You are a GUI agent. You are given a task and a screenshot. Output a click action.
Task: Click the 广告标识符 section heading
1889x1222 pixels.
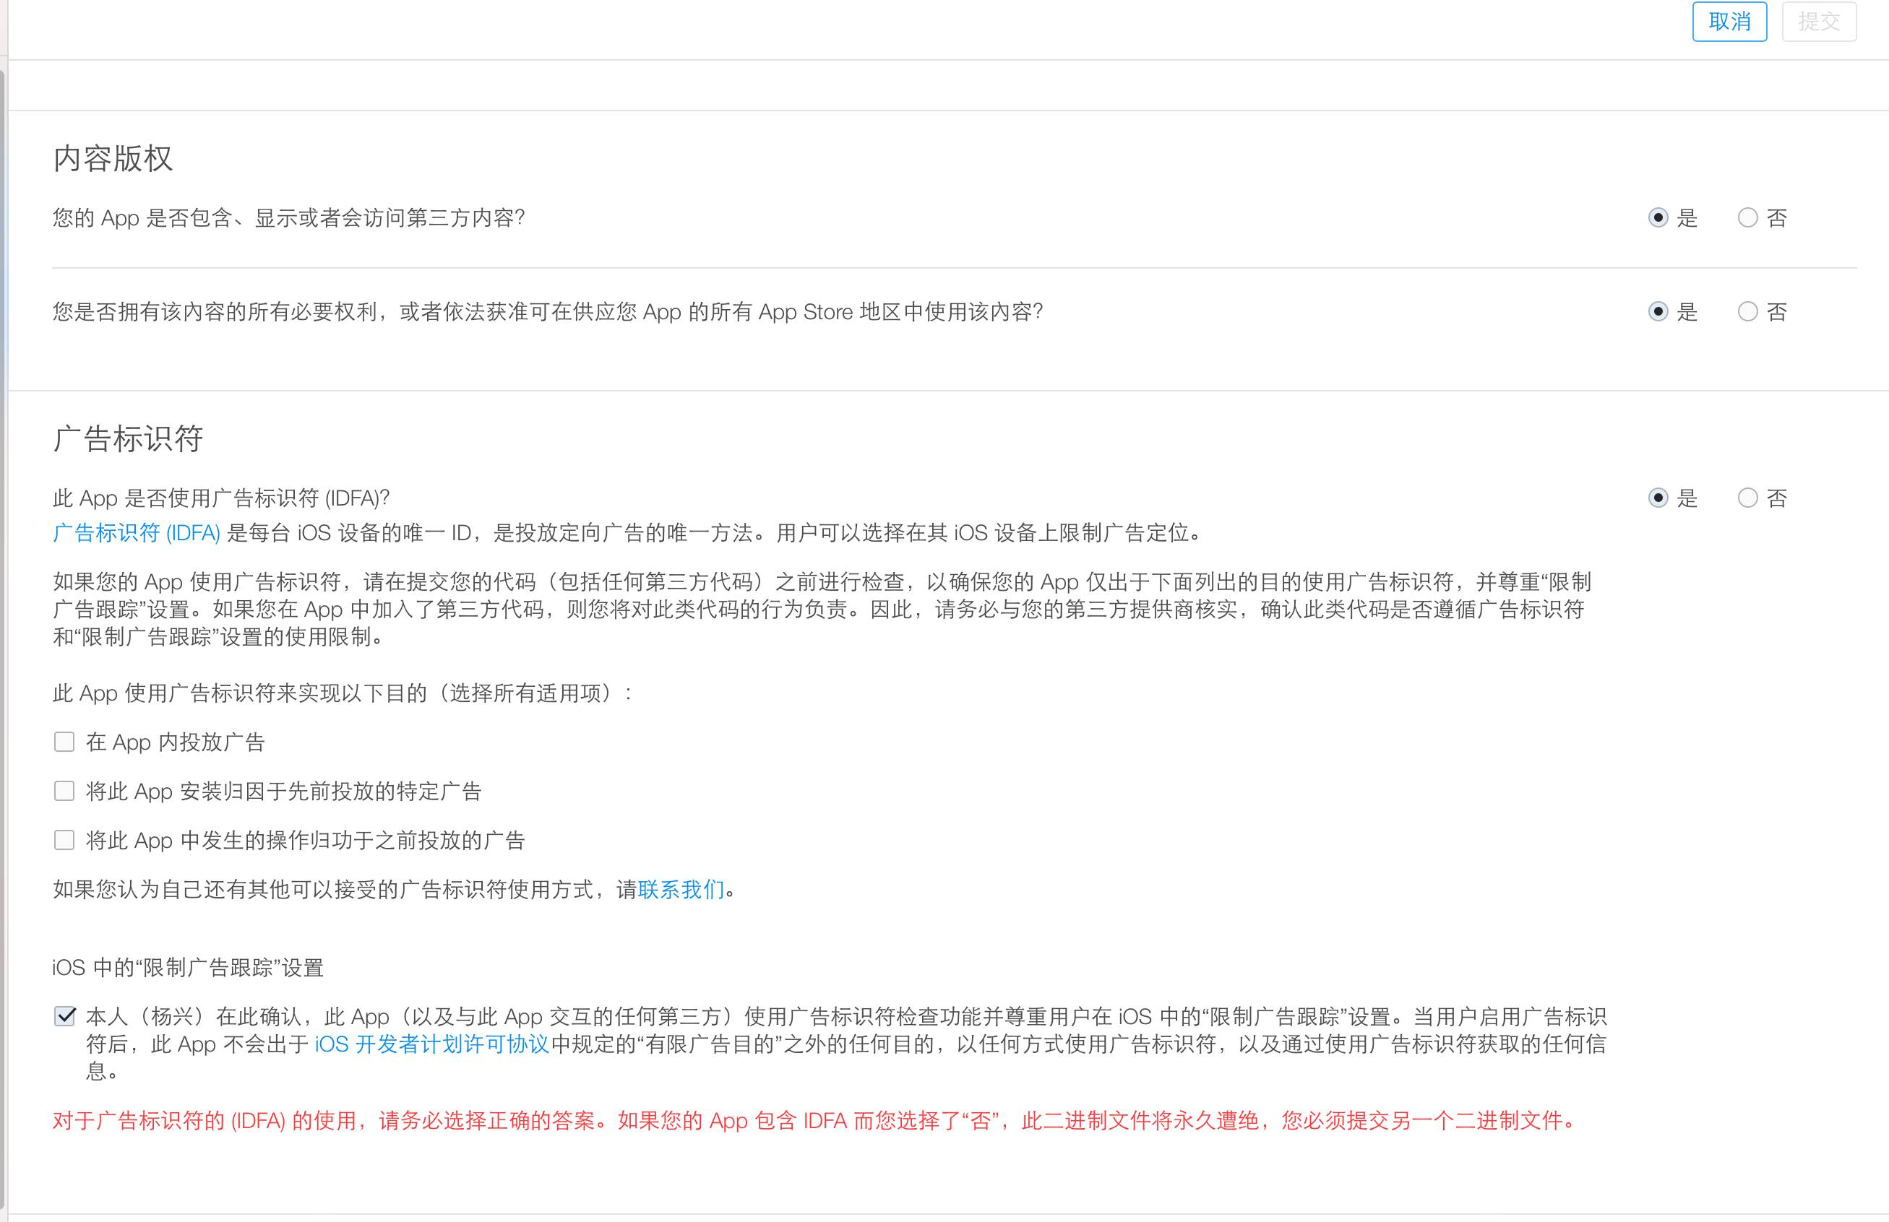coord(128,438)
